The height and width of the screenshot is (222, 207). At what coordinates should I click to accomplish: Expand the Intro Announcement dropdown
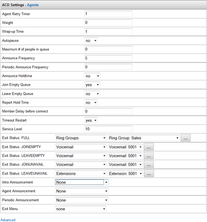coord(82,182)
